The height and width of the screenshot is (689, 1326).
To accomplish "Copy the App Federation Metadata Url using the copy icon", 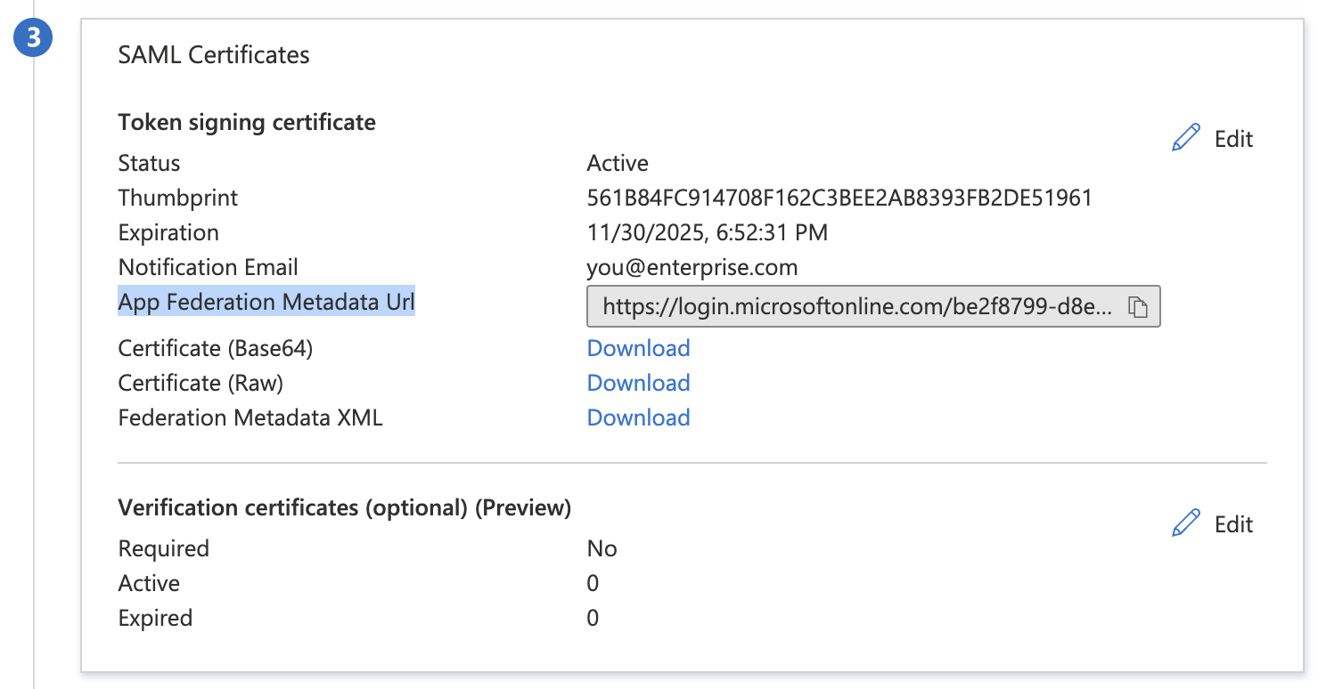I will 1138,305.
